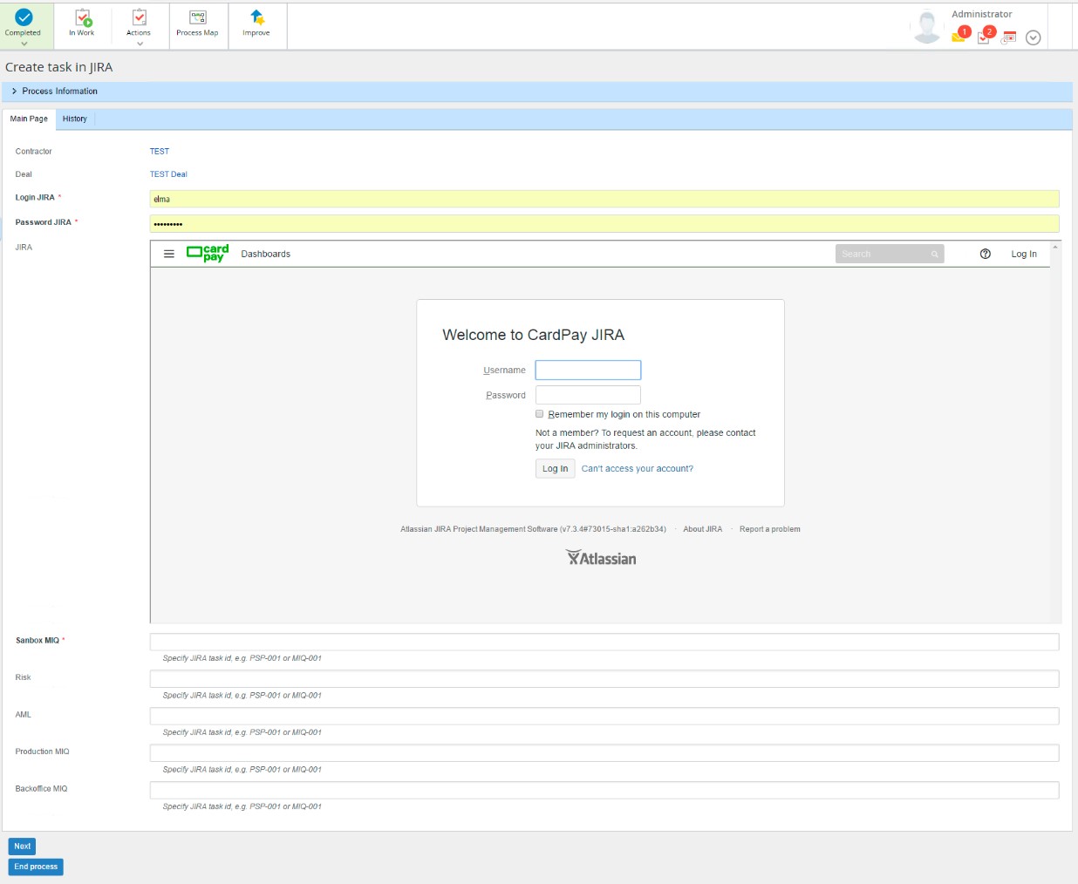Screen dimensions: 1078x884
Task: Open messages envelope icon with badge 1
Action: pyautogui.click(x=959, y=35)
